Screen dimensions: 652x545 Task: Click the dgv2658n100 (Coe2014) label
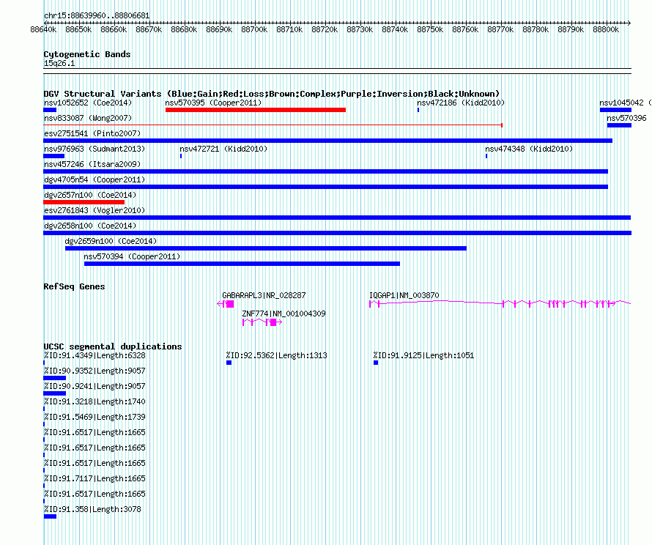[90, 226]
